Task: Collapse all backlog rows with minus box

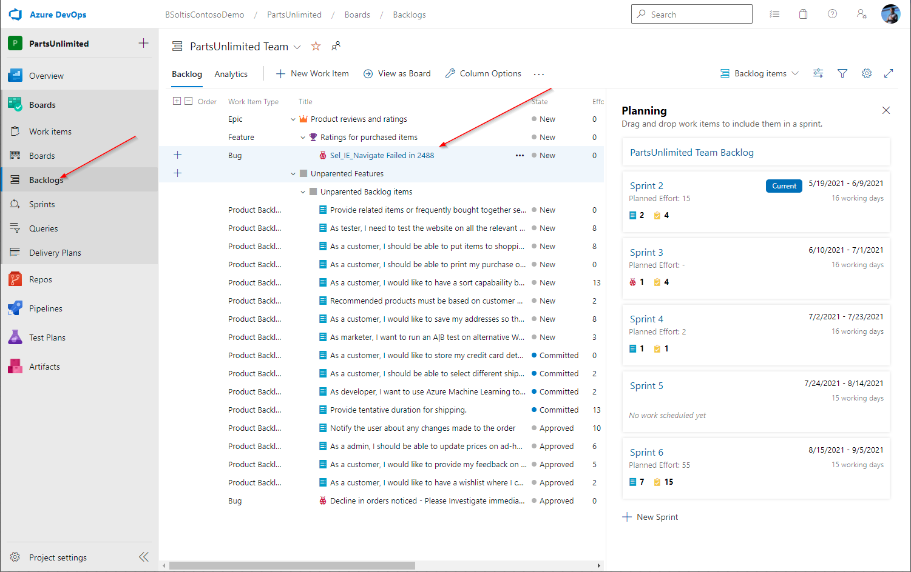Action: (189, 101)
